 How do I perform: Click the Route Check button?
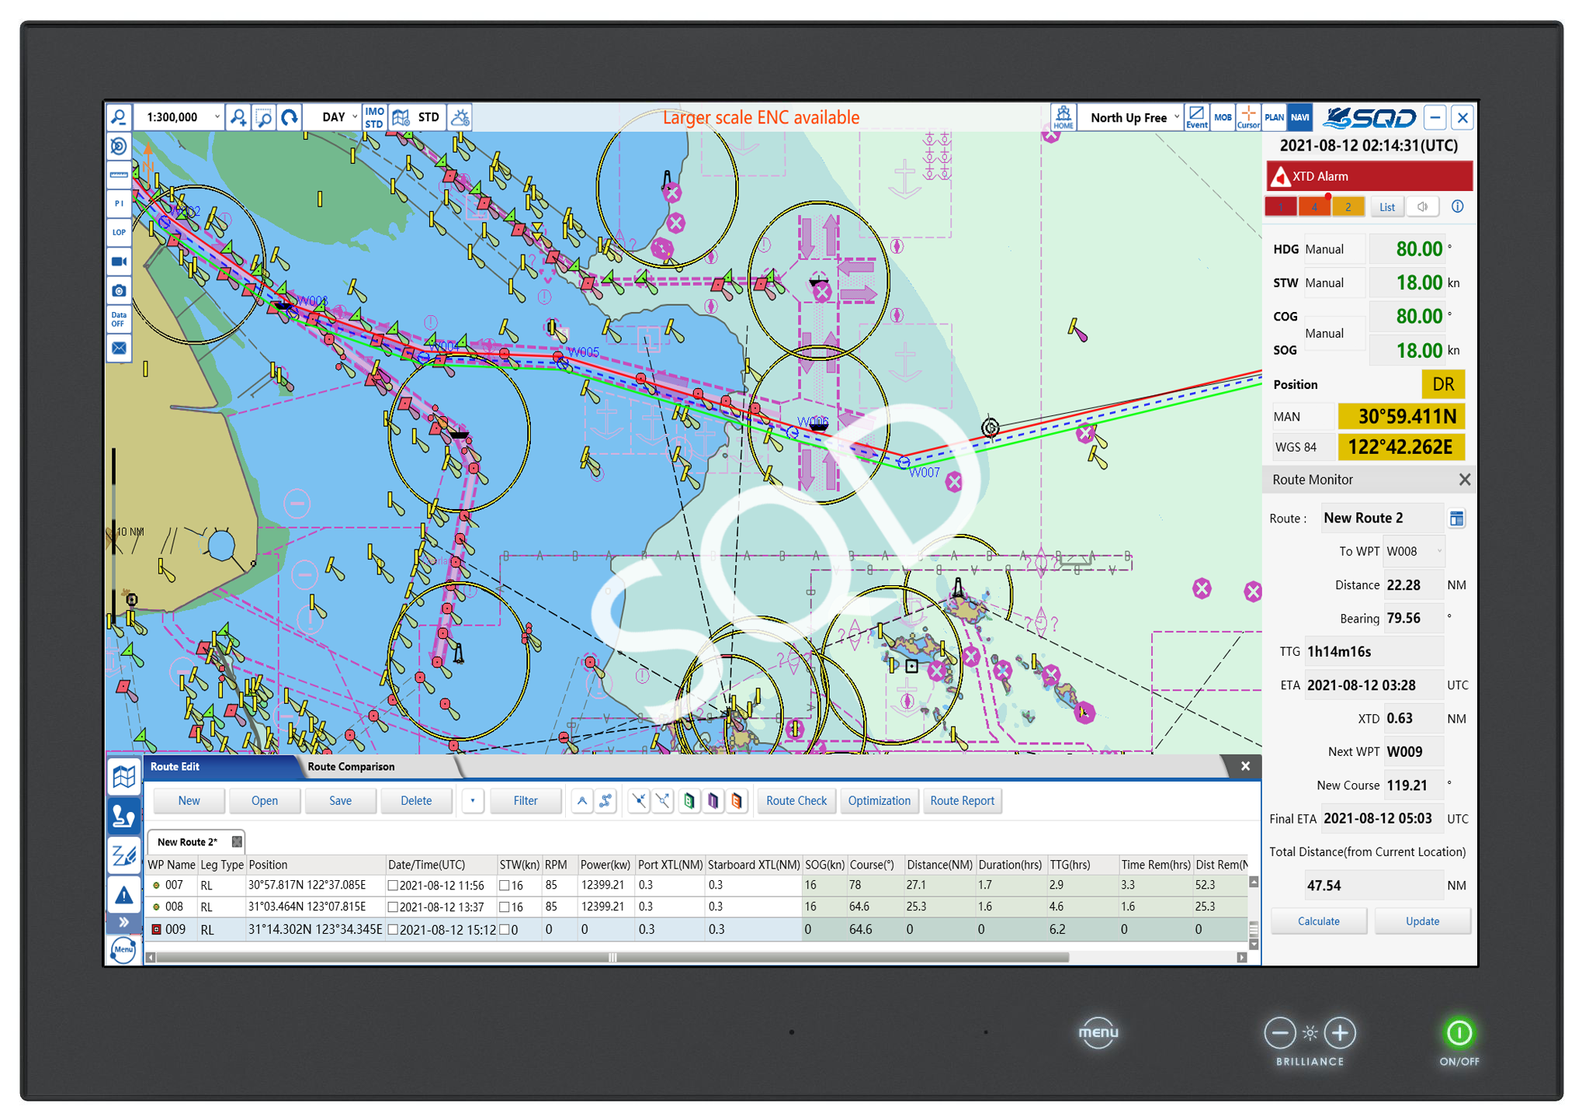pyautogui.click(x=796, y=800)
